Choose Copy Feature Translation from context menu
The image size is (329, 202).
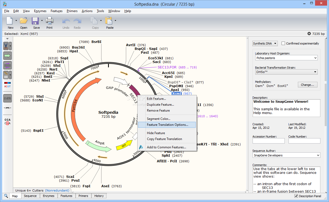(167, 139)
